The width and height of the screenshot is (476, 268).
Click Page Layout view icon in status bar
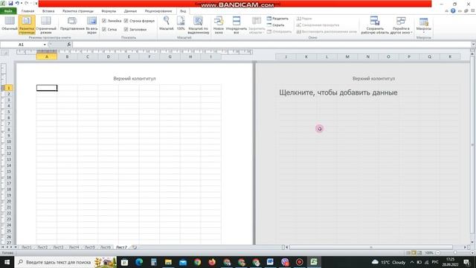tap(414, 253)
